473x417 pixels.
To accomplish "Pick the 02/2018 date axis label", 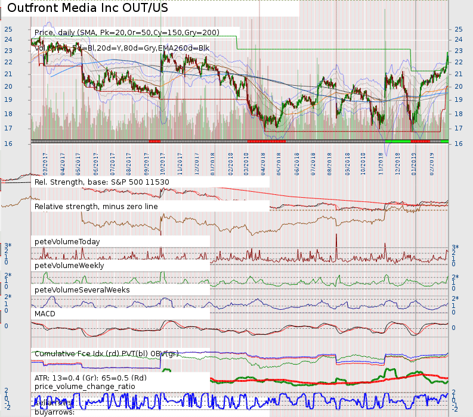I will point(230,164).
